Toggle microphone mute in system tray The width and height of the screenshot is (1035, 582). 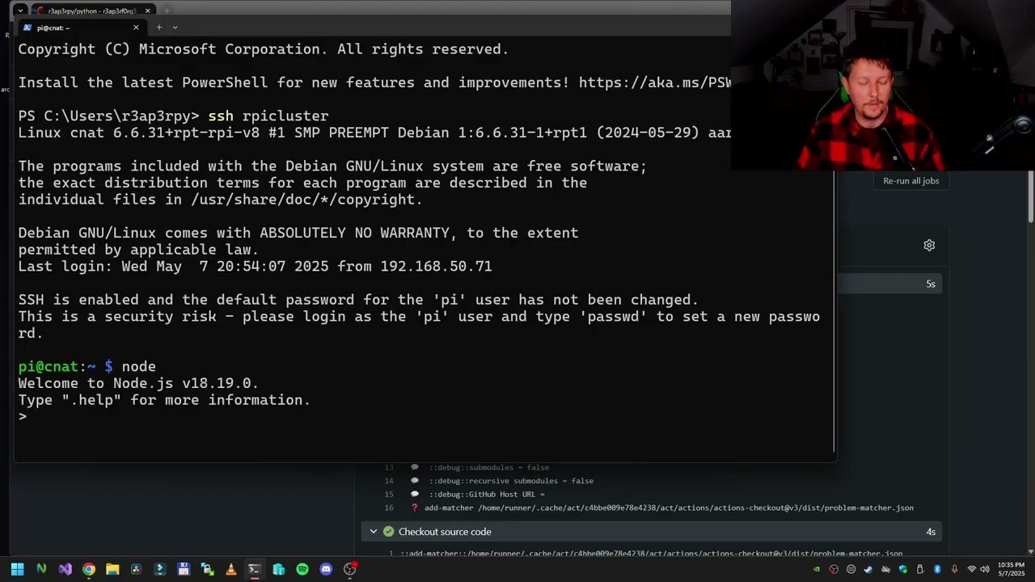click(x=955, y=569)
